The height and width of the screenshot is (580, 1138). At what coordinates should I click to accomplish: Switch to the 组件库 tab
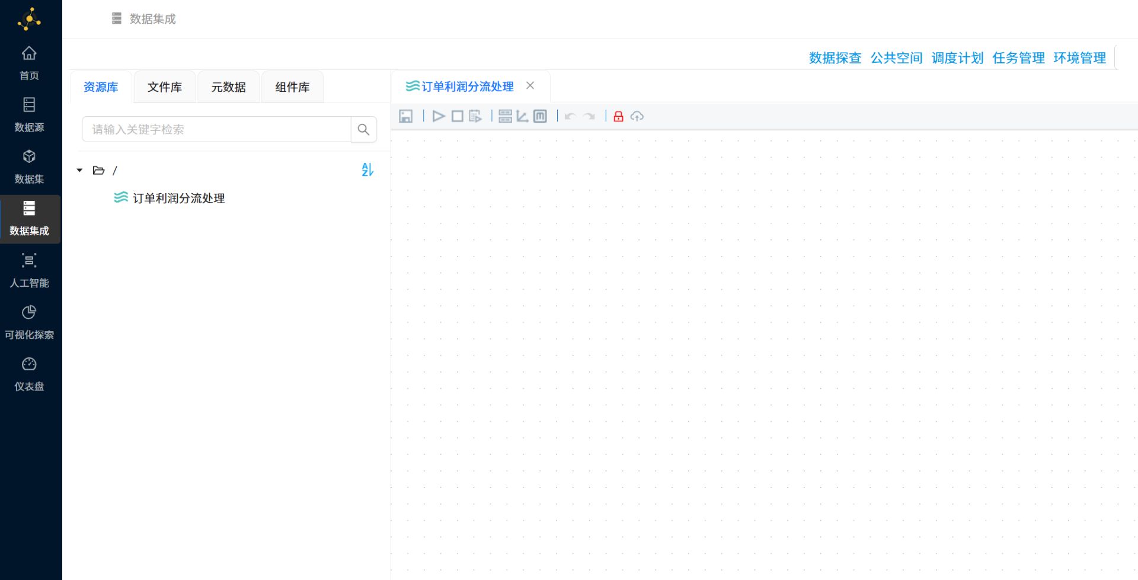(x=292, y=87)
